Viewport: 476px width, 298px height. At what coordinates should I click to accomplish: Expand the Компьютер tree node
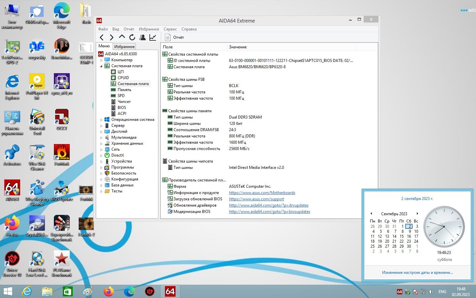point(101,60)
